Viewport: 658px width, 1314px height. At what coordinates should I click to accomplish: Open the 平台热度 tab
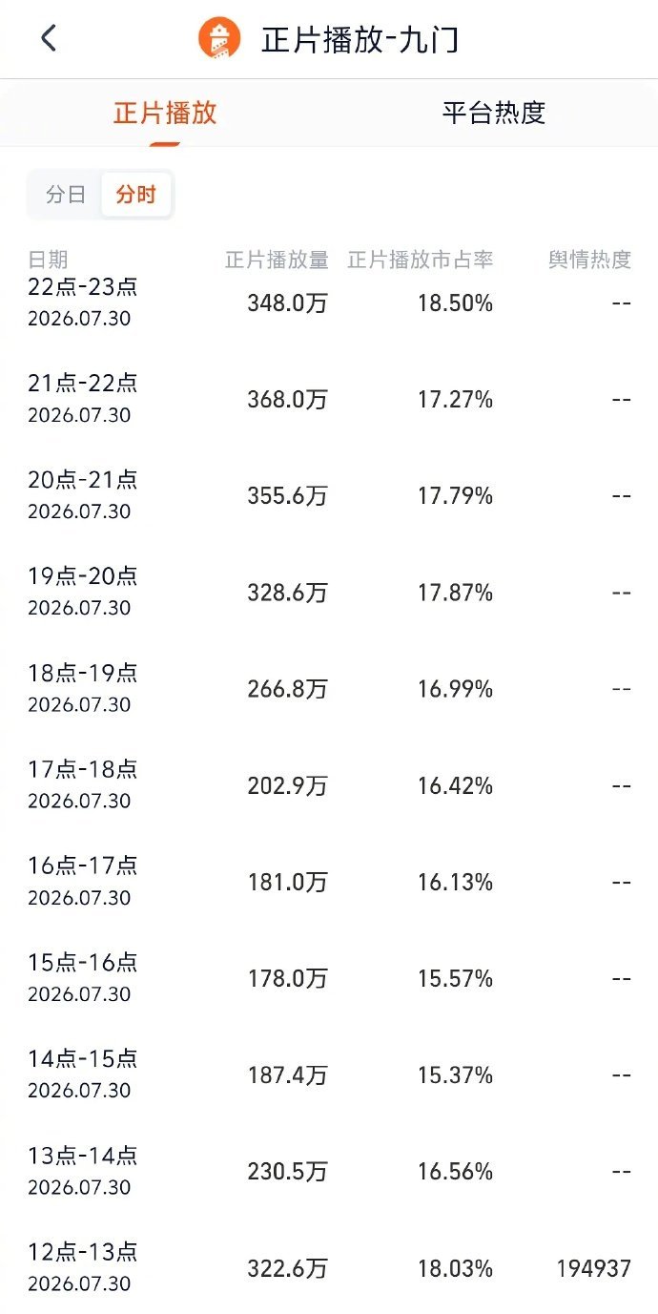[494, 113]
